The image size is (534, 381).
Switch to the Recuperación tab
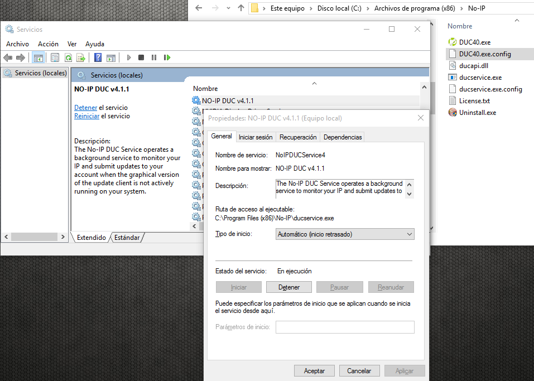(298, 137)
